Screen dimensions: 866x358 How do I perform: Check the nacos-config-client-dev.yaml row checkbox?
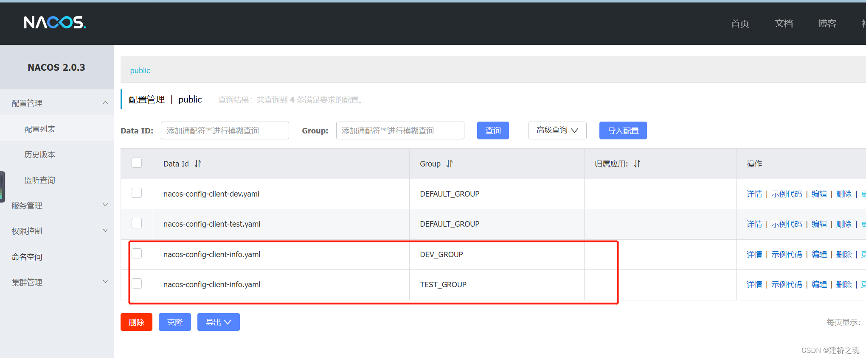coord(137,193)
